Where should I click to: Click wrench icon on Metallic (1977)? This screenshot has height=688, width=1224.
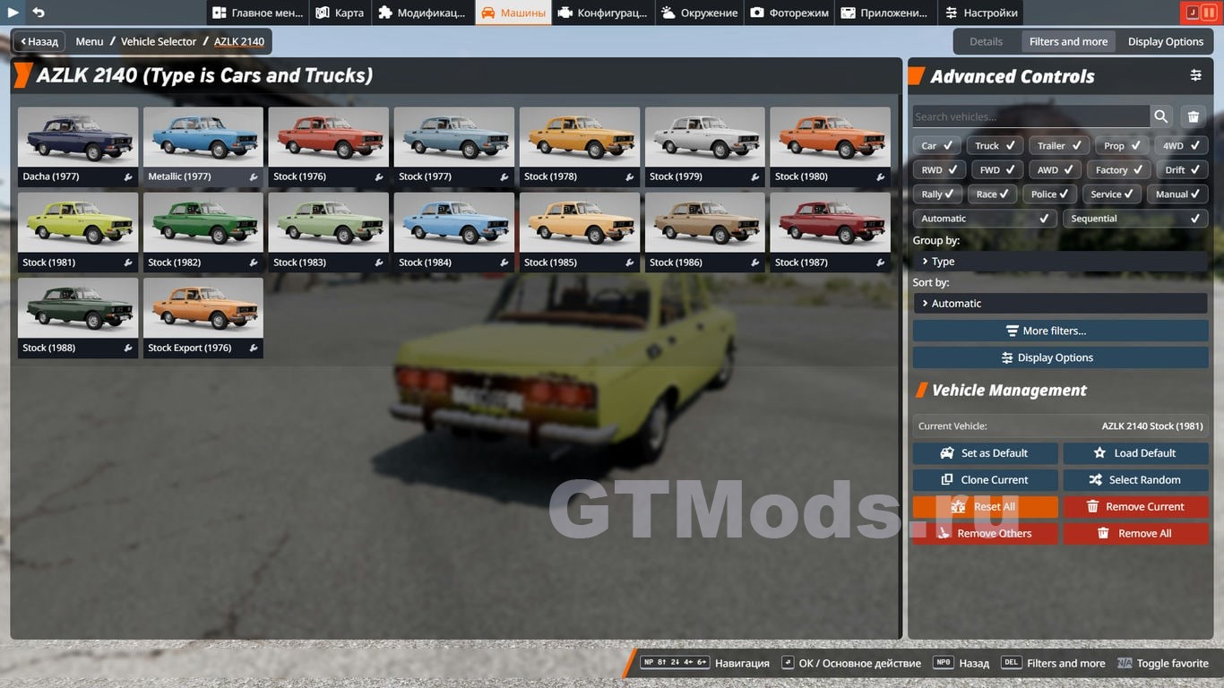[254, 177]
